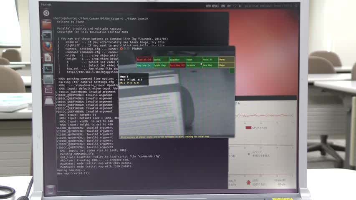Open the red window launcher icon
The height and width of the screenshot is (200, 356).
tap(48, 90)
